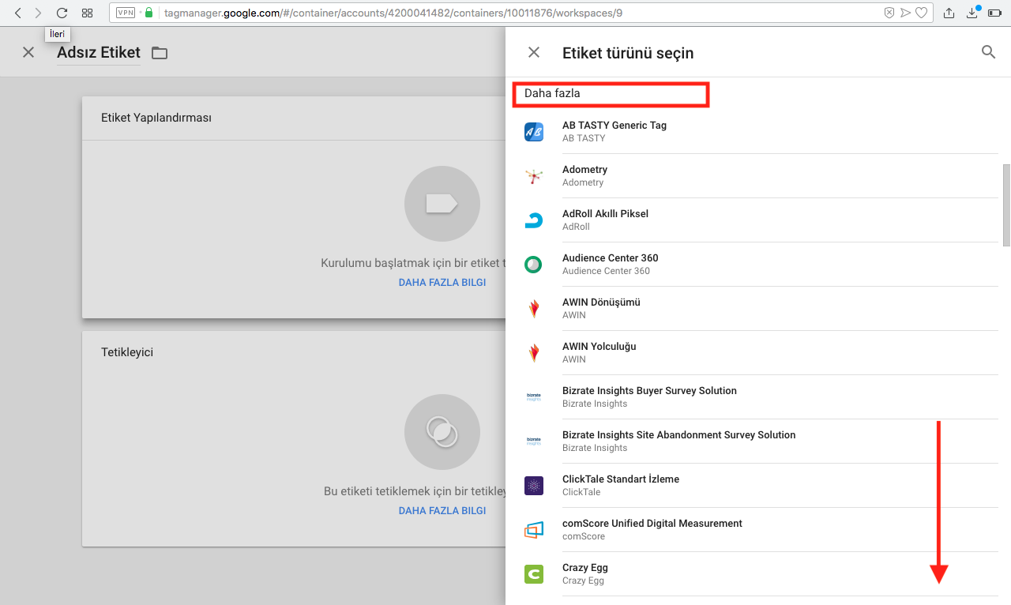Open the browser downloads icon
This screenshot has height=605, width=1011.
tap(972, 12)
